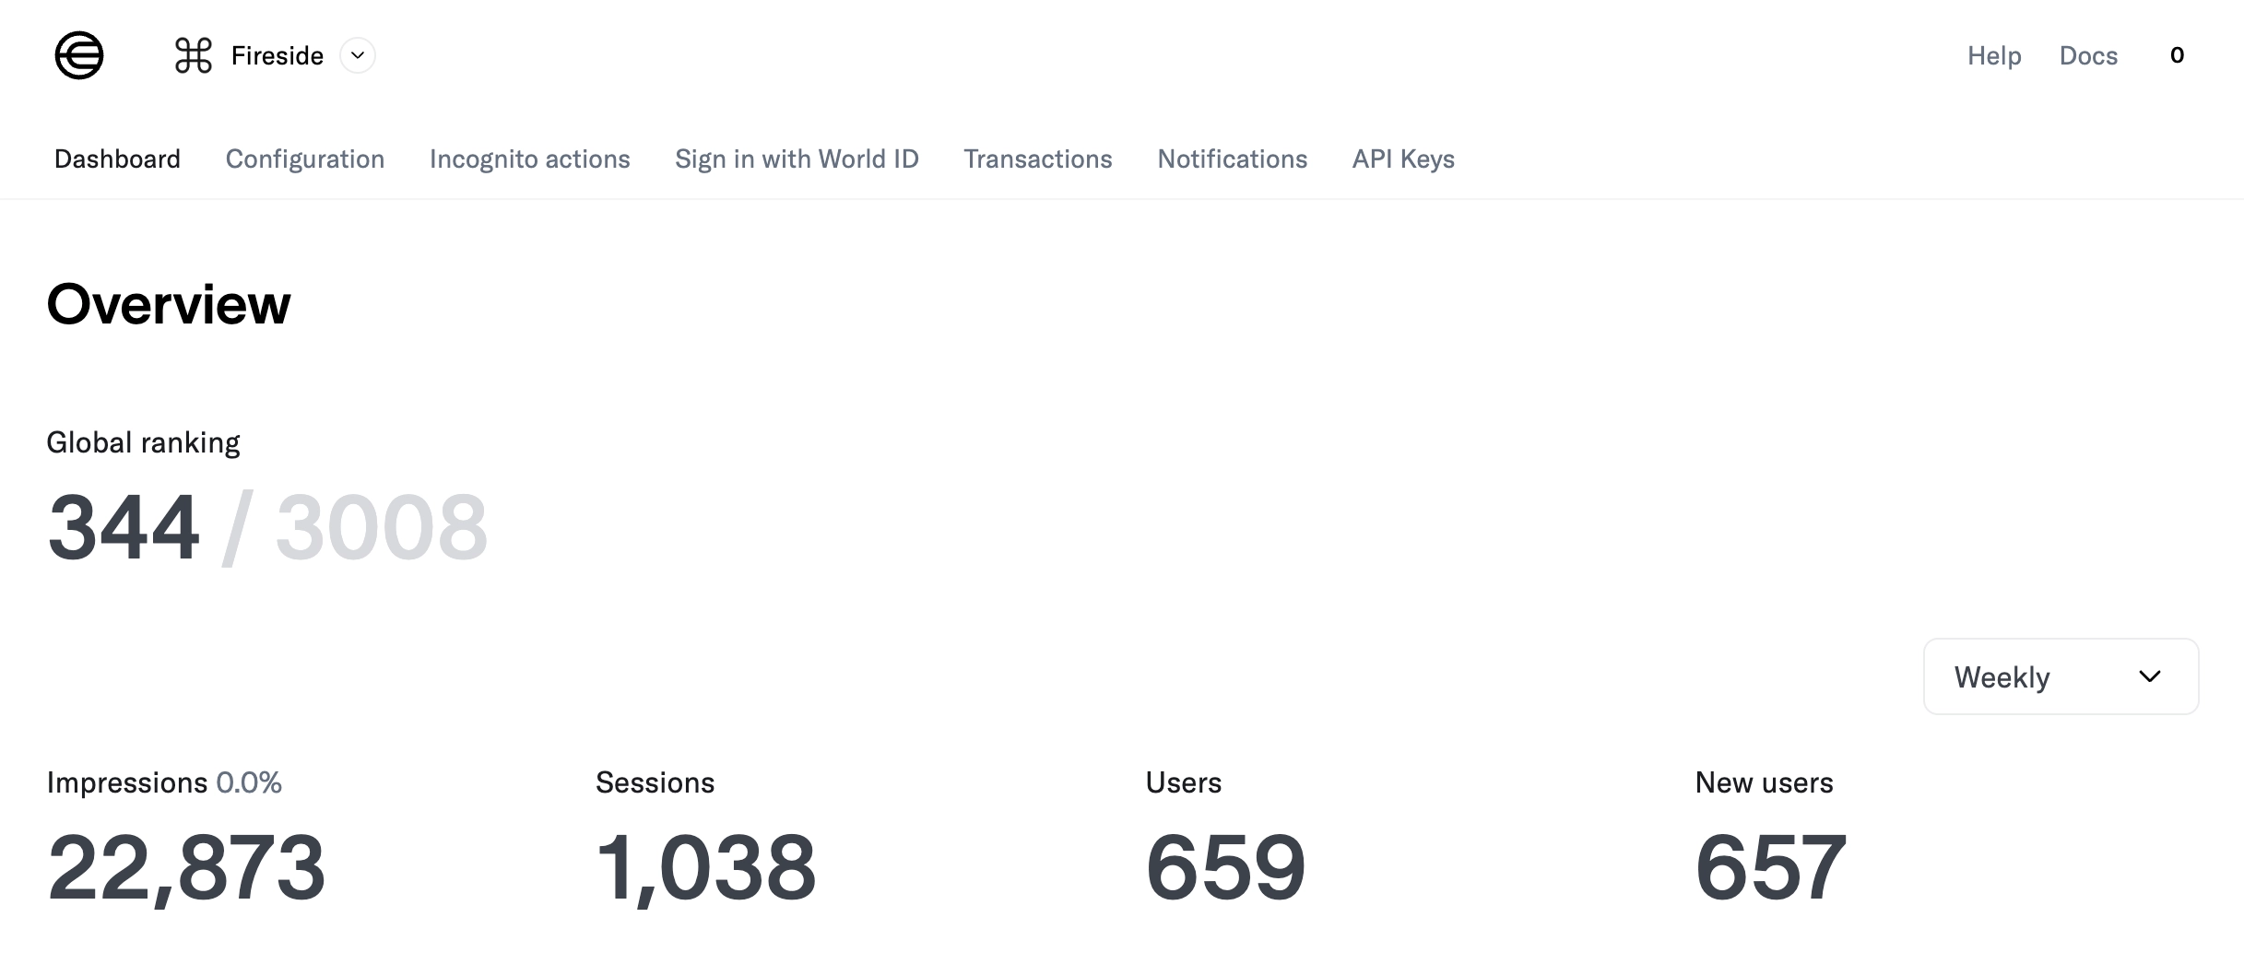View the Transactions tab
This screenshot has height=964, width=2244.
[1038, 159]
